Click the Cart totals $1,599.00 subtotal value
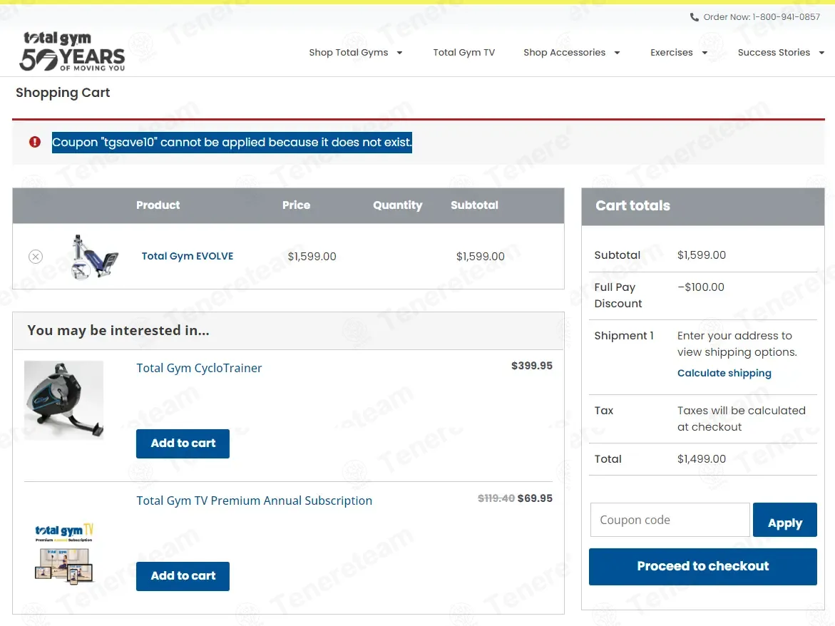This screenshot has width=835, height=626. coord(702,255)
